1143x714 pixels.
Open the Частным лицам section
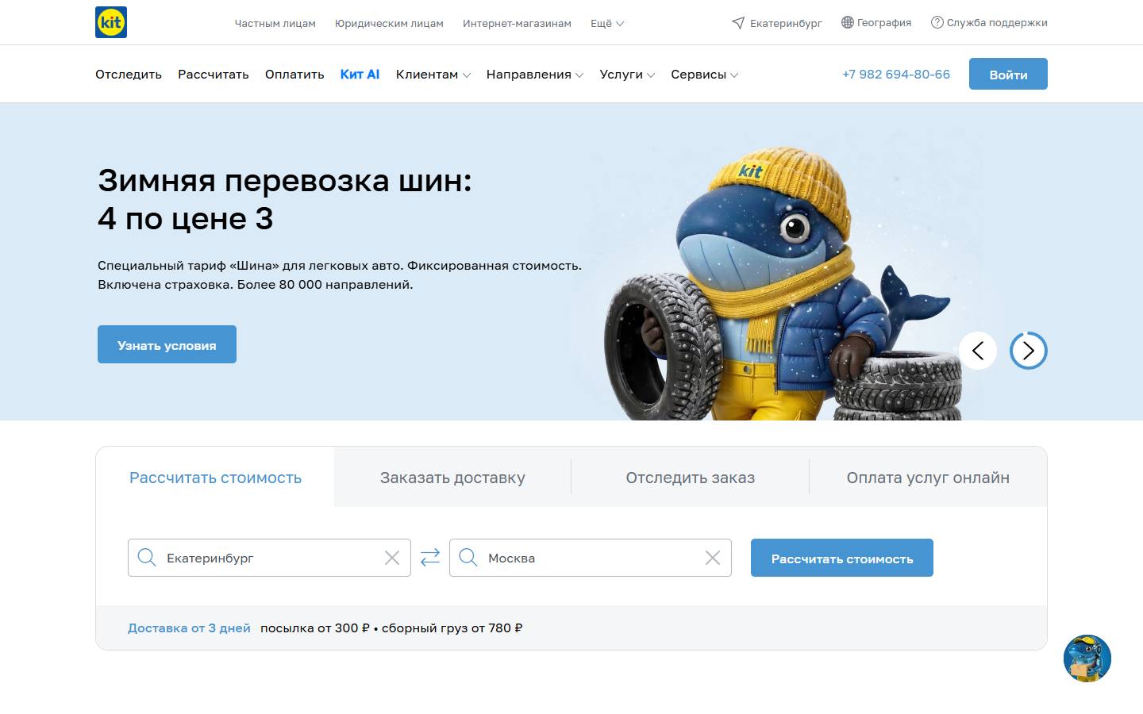(275, 24)
